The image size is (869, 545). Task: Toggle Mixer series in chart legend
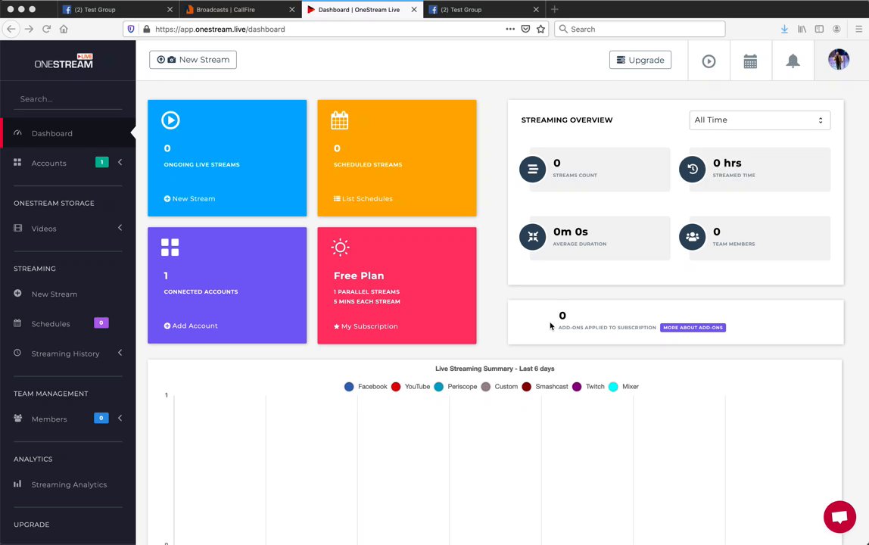(624, 387)
